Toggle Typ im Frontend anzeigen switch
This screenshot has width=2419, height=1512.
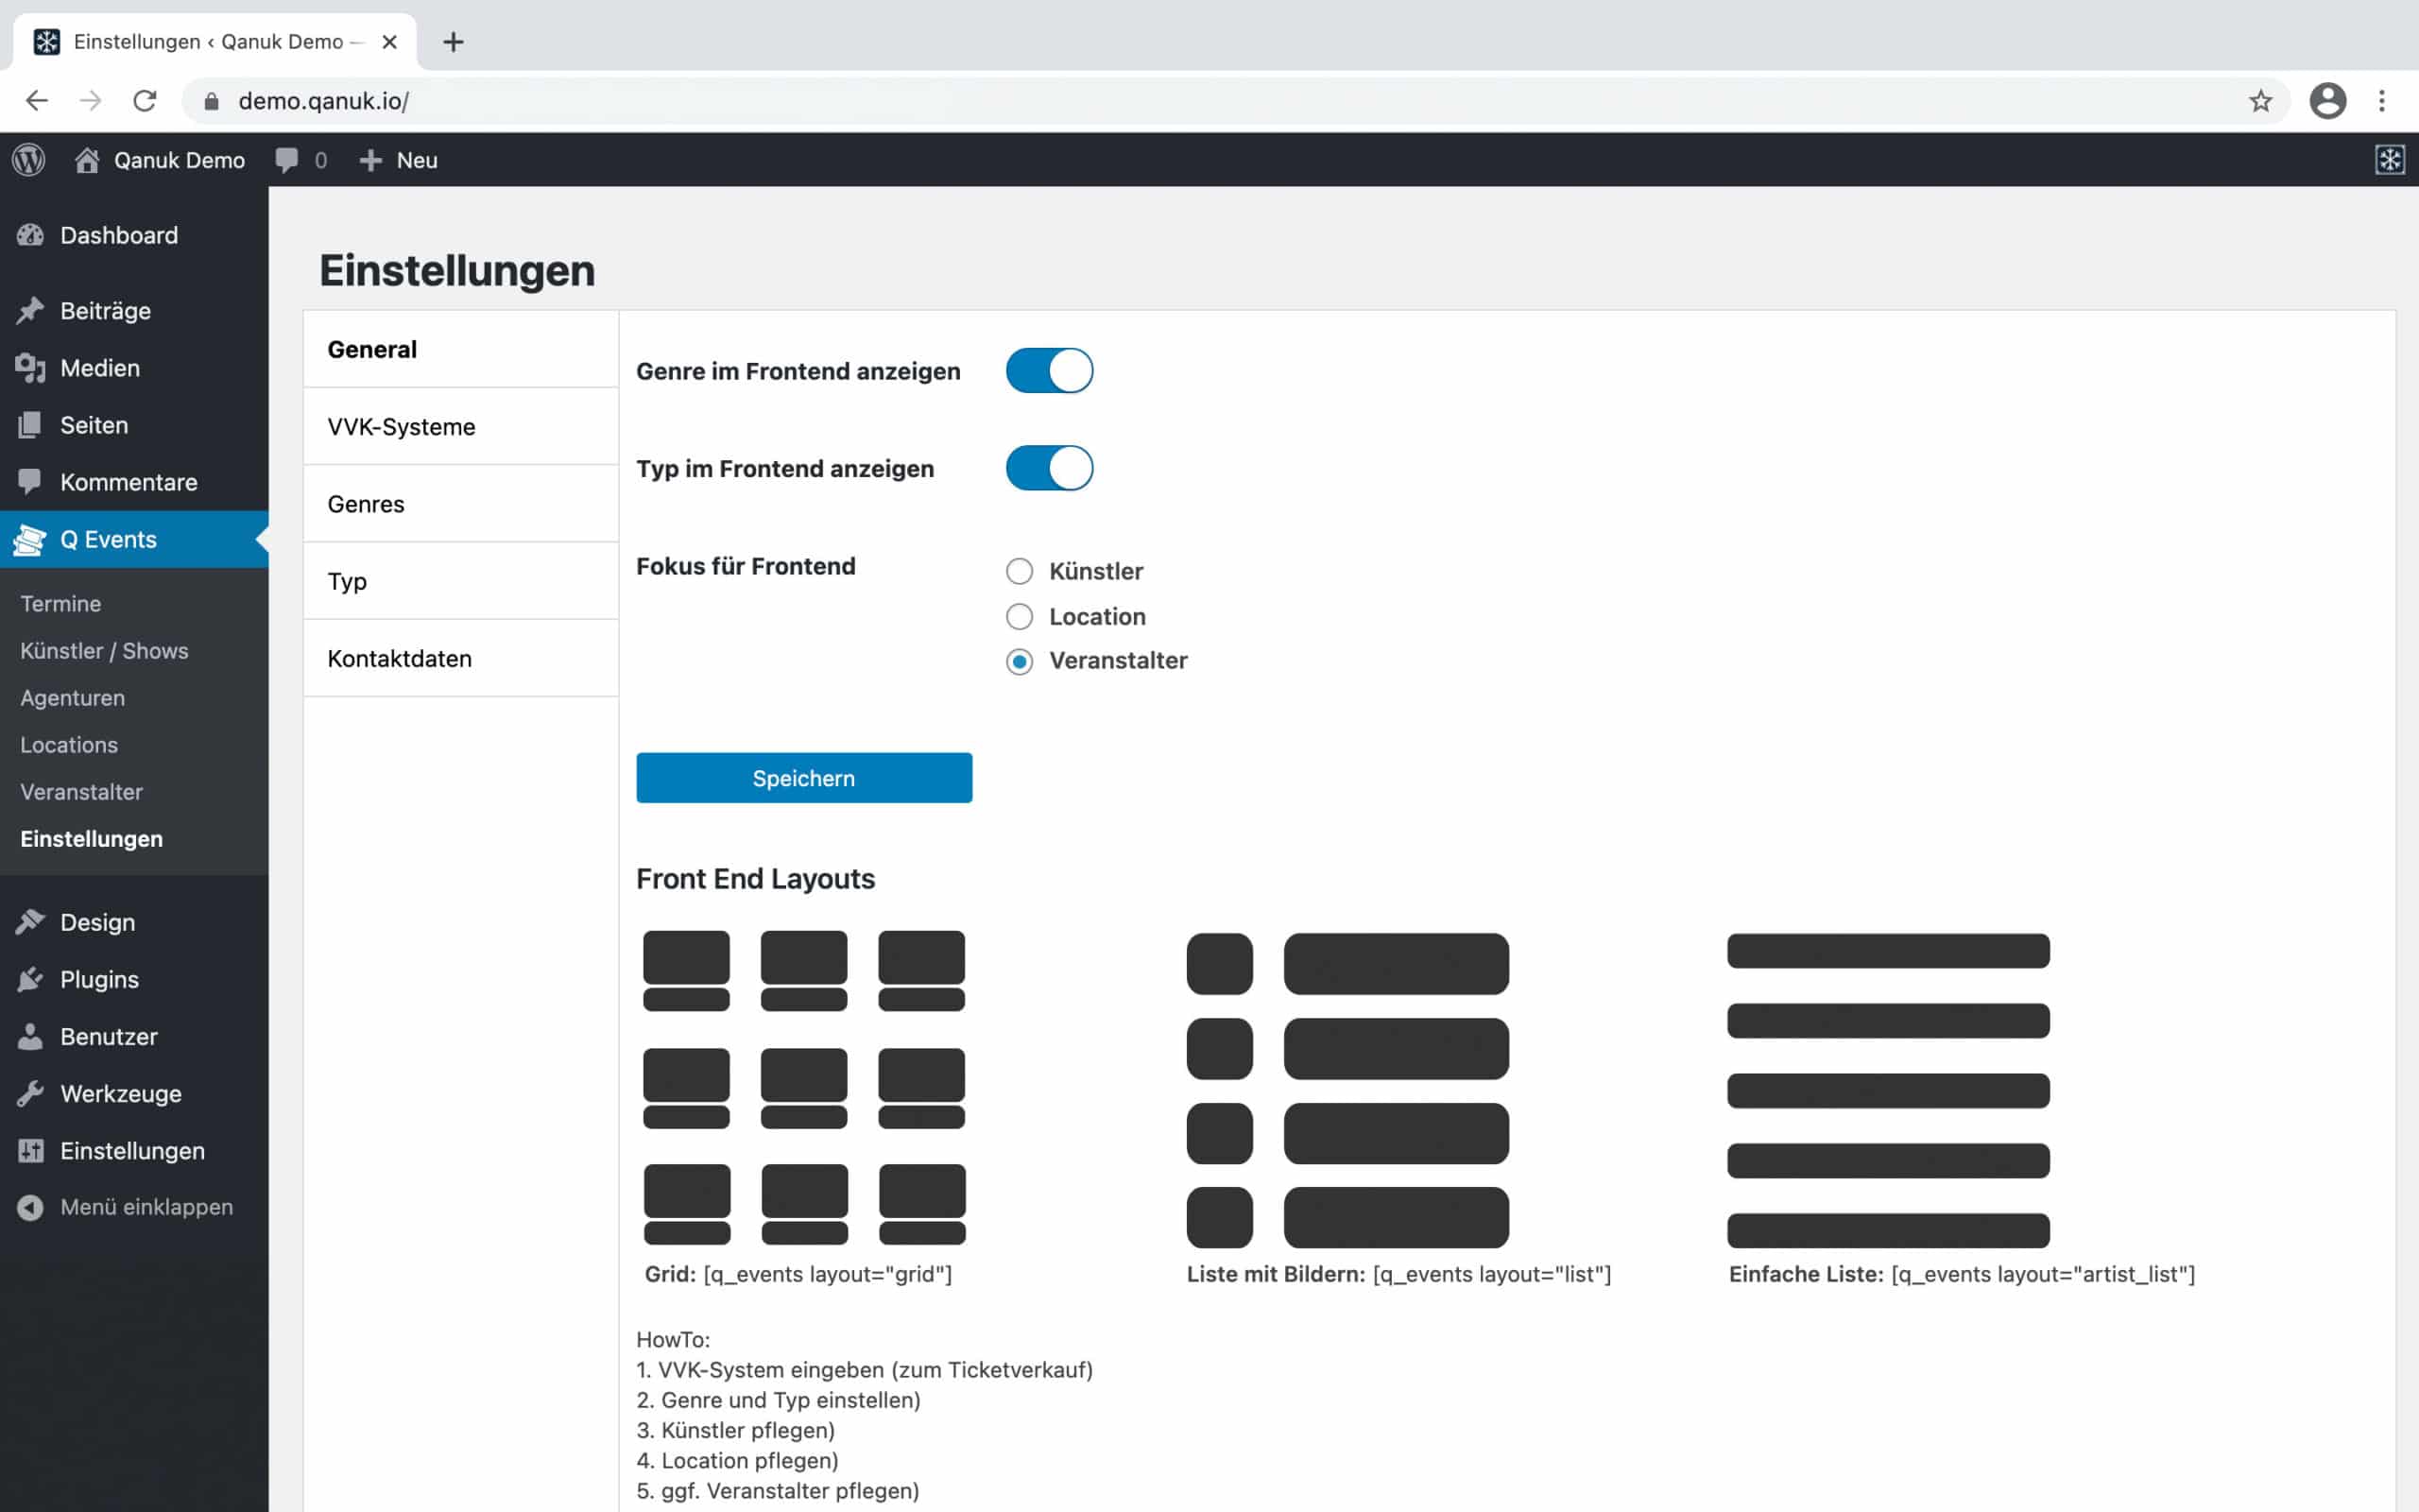1049,468
